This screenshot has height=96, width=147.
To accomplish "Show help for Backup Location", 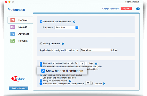I will tap(63, 44).
